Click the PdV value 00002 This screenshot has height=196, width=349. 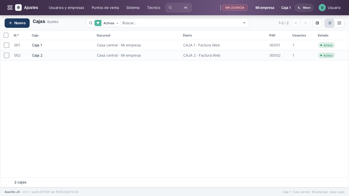(x=275, y=55)
